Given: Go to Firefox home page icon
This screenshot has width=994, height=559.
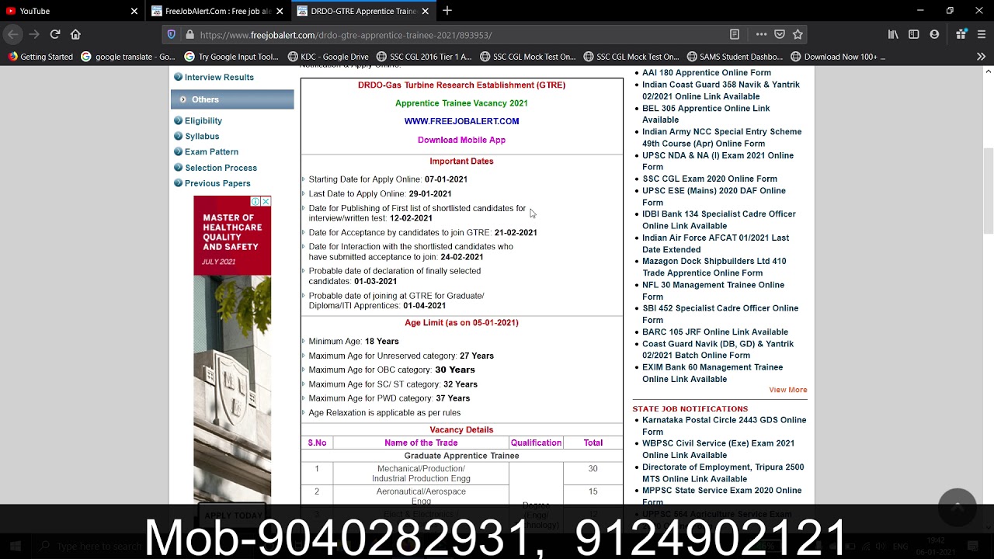Looking at the screenshot, I should click(x=75, y=34).
